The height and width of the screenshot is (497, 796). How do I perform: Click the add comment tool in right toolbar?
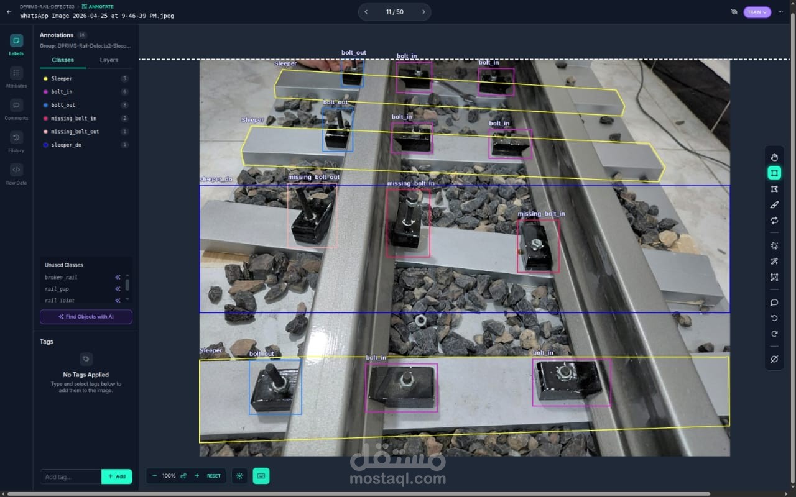[x=774, y=303]
